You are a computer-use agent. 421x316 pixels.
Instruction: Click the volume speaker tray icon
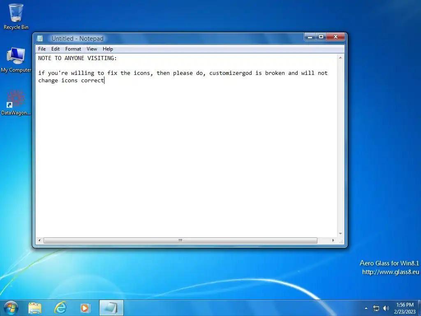point(386,308)
